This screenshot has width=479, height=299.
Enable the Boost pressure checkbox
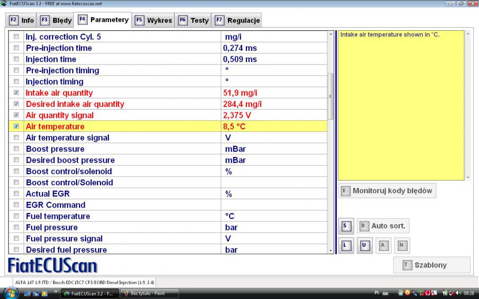click(x=17, y=149)
